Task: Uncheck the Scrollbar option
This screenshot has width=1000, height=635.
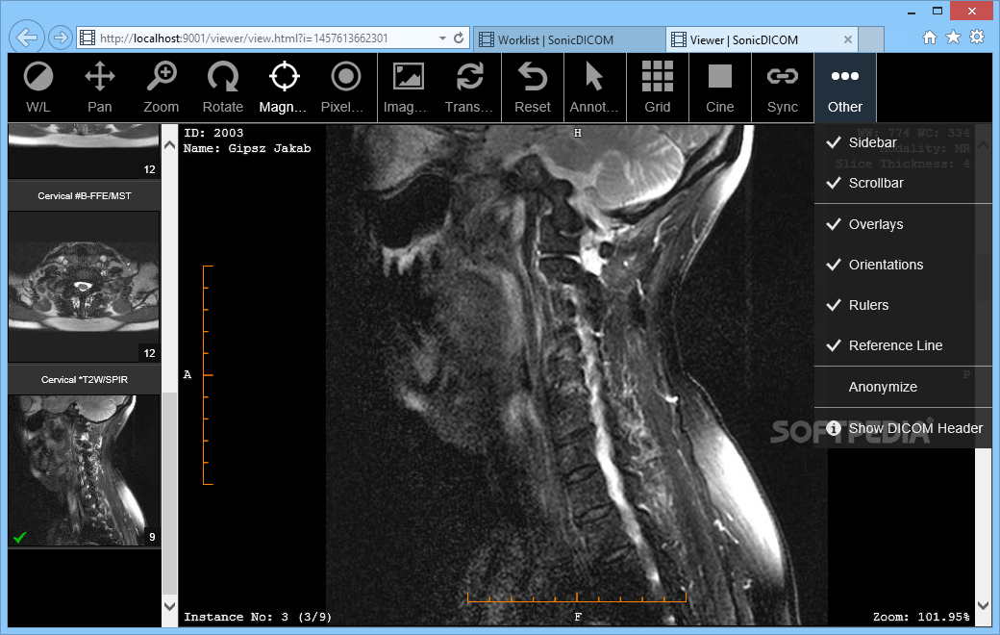Action: [x=903, y=183]
